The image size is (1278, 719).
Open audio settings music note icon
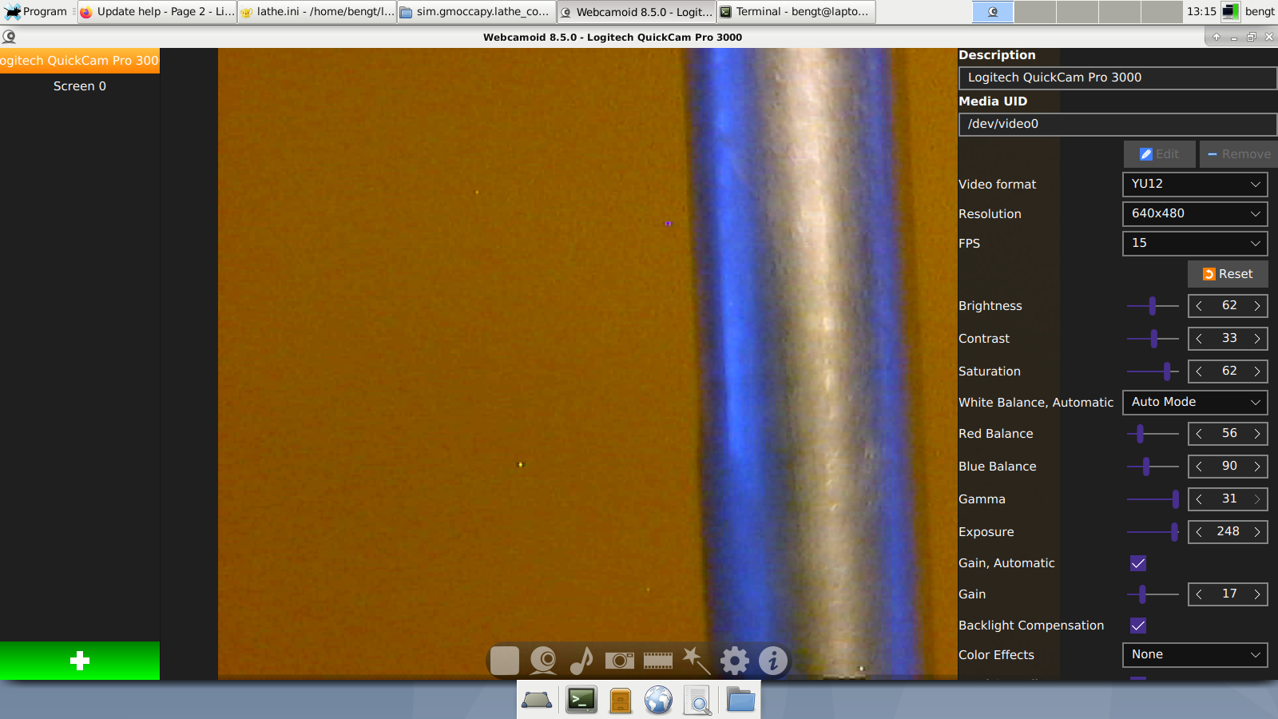point(581,661)
